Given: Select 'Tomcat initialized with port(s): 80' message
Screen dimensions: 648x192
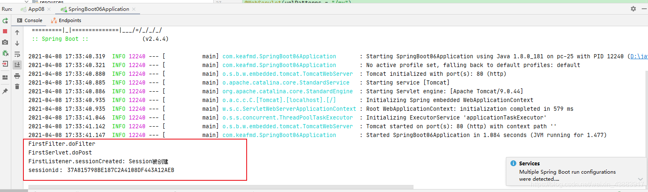Looking at the screenshot, I should coord(436,74).
